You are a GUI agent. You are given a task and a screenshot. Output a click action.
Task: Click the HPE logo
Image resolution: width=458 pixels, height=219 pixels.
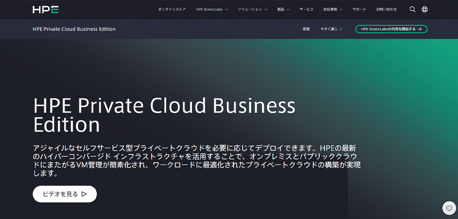click(45, 10)
